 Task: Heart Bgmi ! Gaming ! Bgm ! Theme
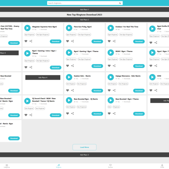point(68,66)
